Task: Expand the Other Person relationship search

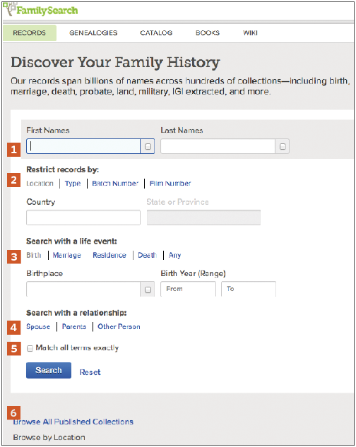Action: point(119,326)
